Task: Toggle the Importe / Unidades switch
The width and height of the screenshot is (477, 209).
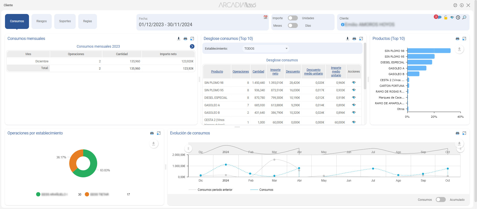Action: pyautogui.click(x=293, y=18)
